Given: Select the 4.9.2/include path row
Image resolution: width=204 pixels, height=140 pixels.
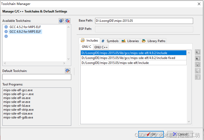Looking at the screenshot, I should (x=134, y=53).
